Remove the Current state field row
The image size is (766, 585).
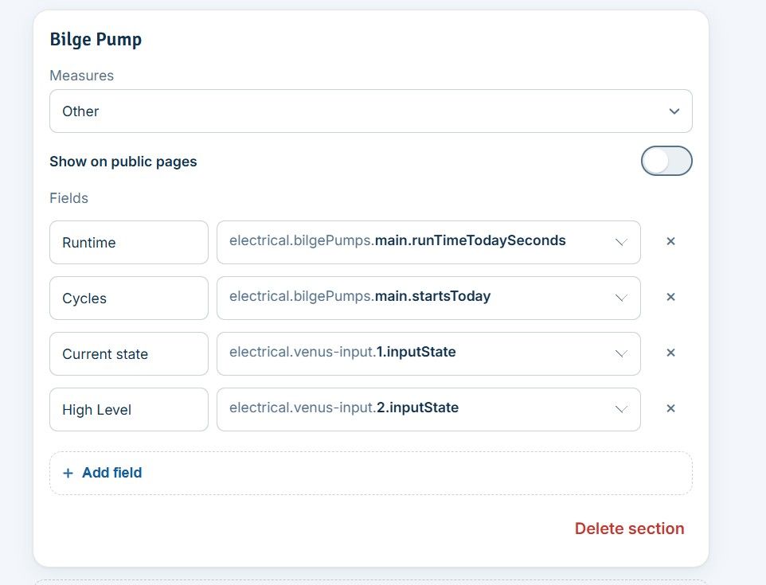670,353
